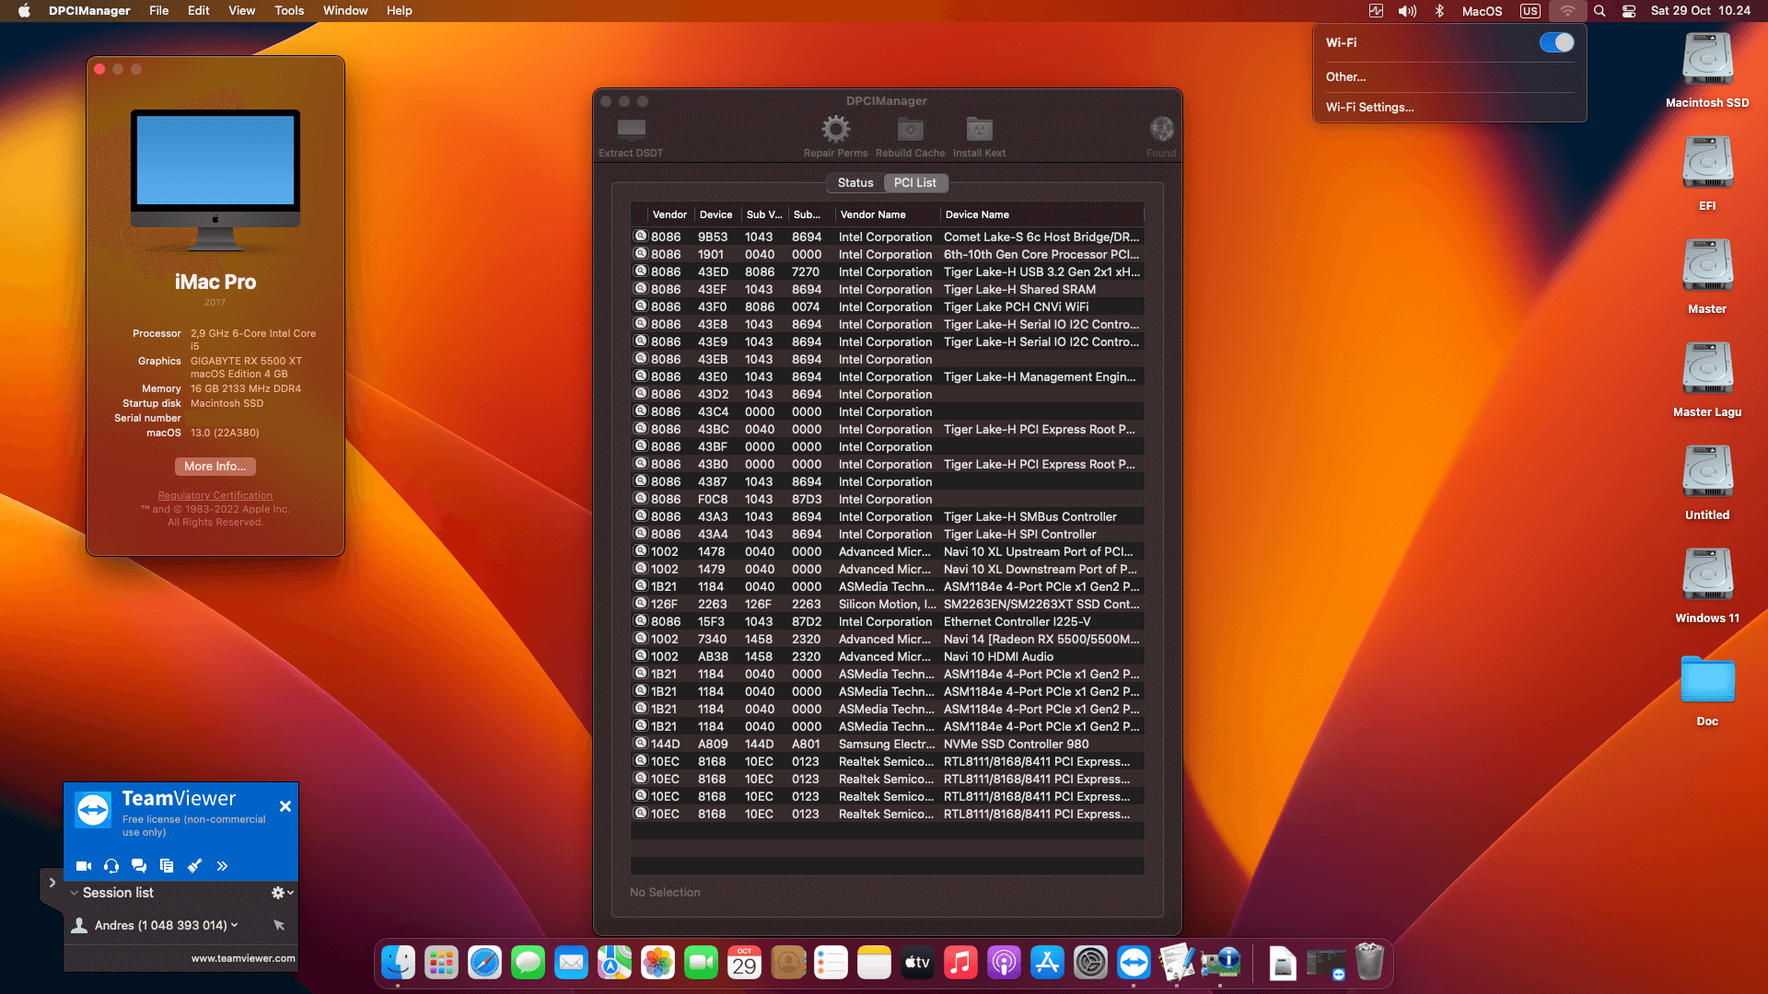Open System Settings from the Dock

[x=1090, y=963]
